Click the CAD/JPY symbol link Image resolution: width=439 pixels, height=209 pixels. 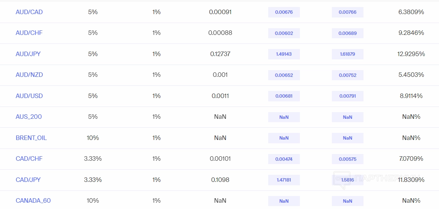coord(28,180)
